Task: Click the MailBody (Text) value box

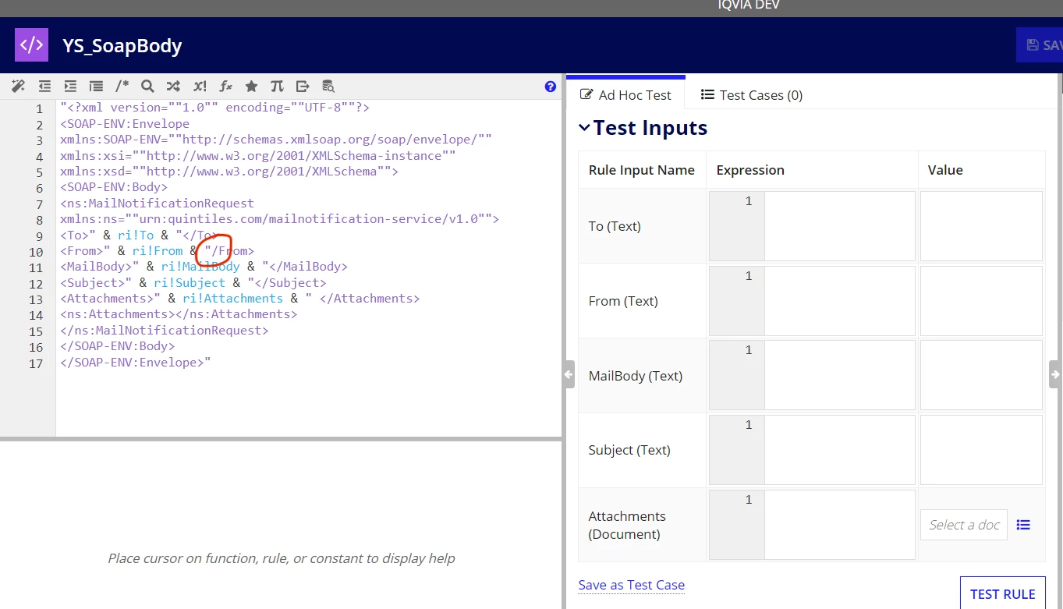Action: click(x=981, y=375)
